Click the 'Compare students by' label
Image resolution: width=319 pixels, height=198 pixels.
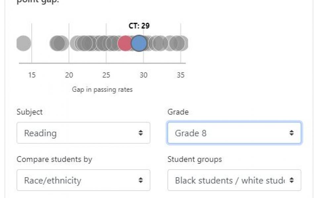[x=54, y=159]
